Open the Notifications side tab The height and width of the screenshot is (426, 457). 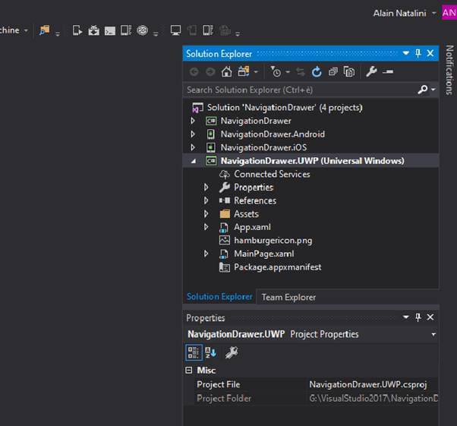point(449,70)
